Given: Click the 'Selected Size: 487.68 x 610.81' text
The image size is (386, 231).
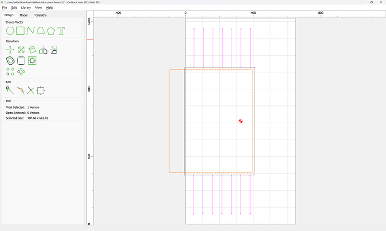Looking at the screenshot, I should pos(27,118).
